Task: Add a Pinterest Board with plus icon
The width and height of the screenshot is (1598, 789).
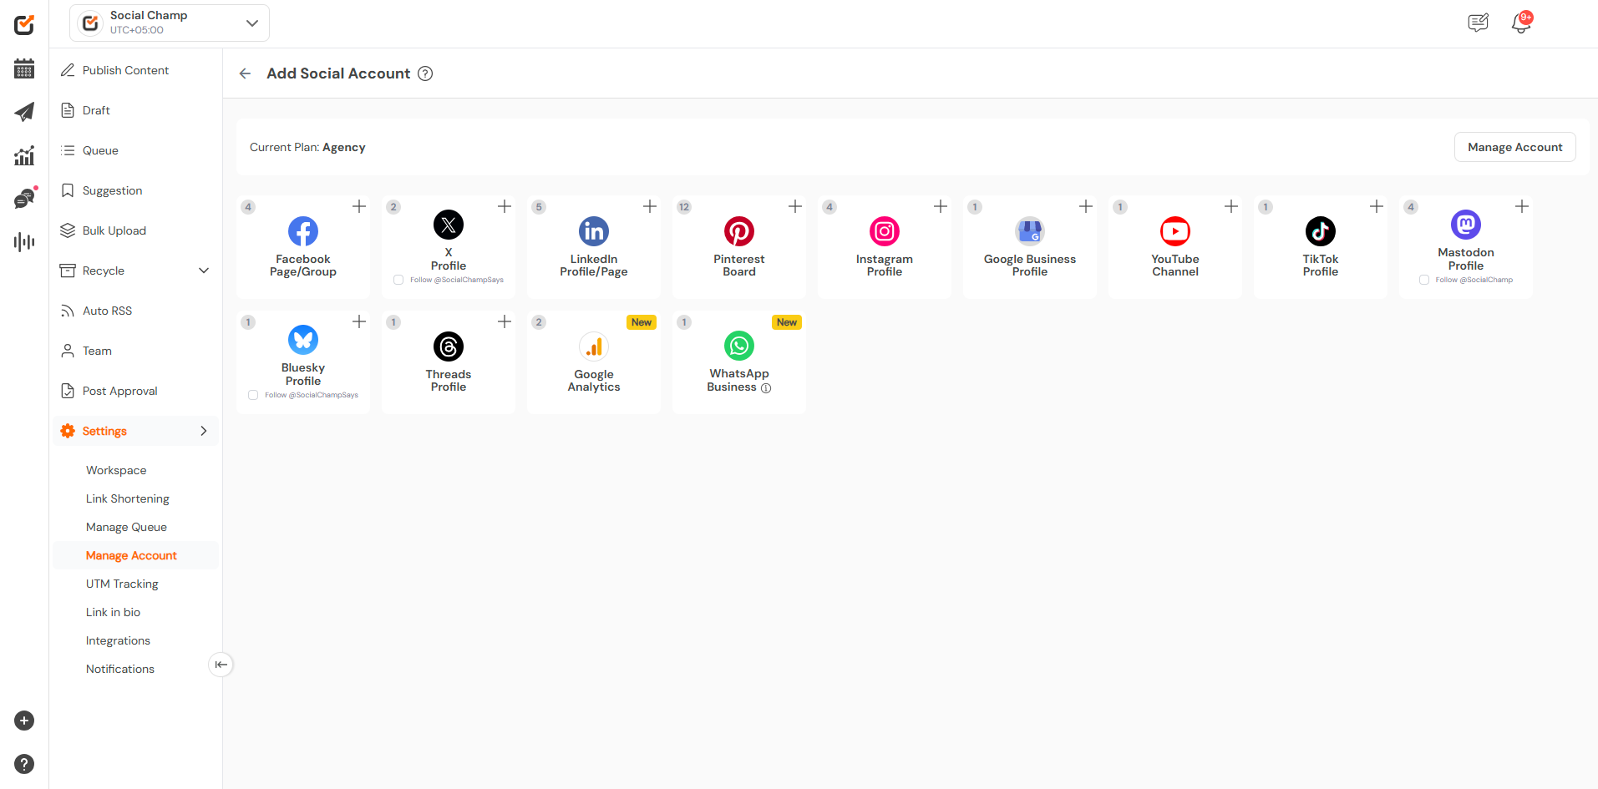Action: pos(795,206)
